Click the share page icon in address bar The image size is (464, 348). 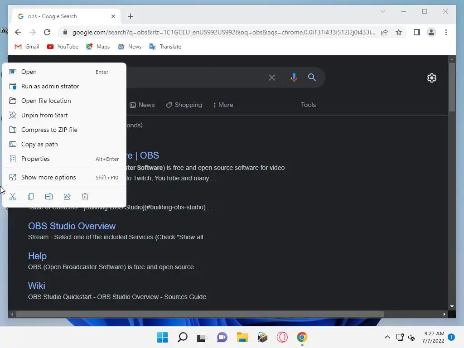pyautogui.click(x=384, y=32)
